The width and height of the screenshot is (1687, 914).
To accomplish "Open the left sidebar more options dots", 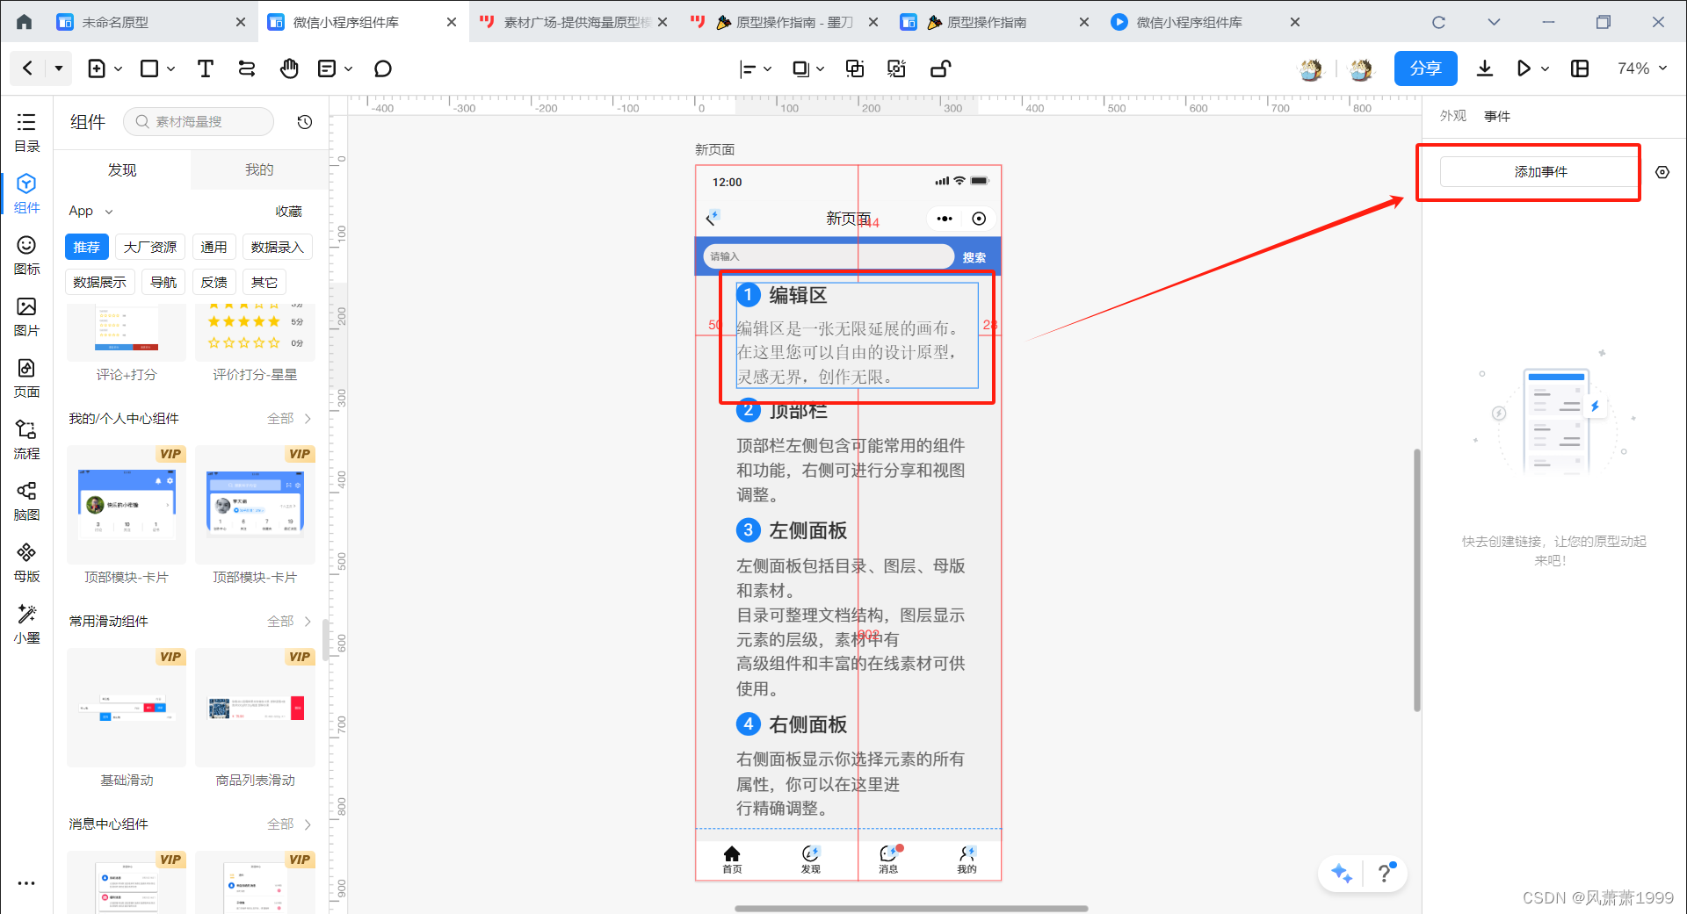I will point(26,883).
